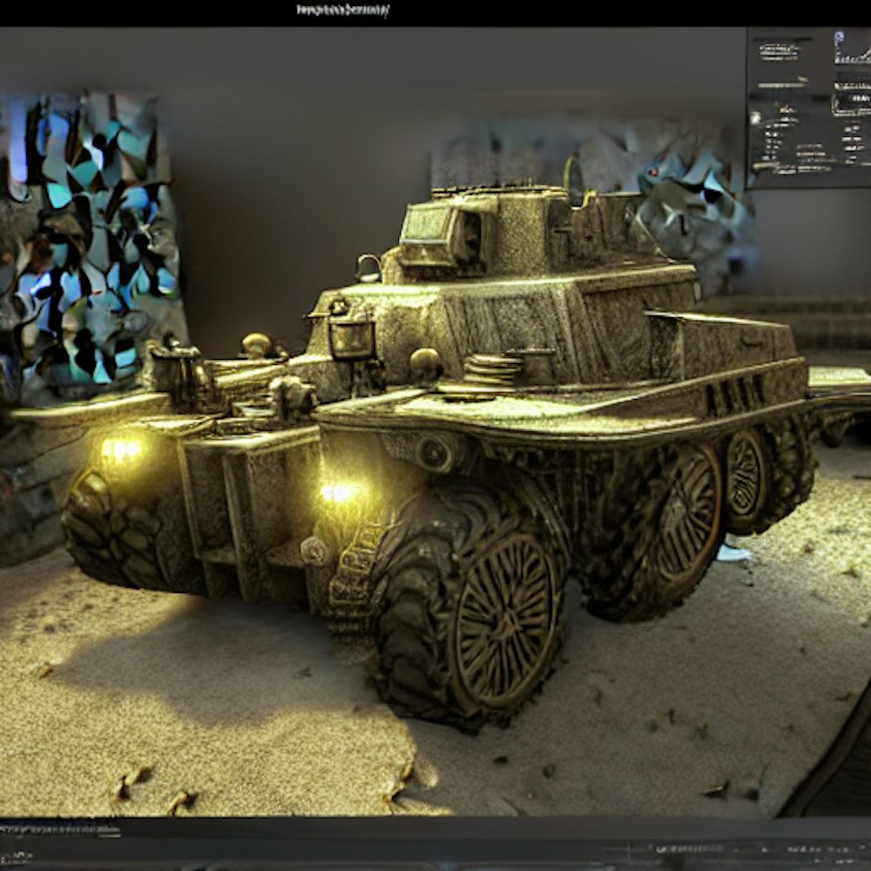Image resolution: width=871 pixels, height=871 pixels.
Task: Click the window title text at the top
Action: click(x=342, y=10)
